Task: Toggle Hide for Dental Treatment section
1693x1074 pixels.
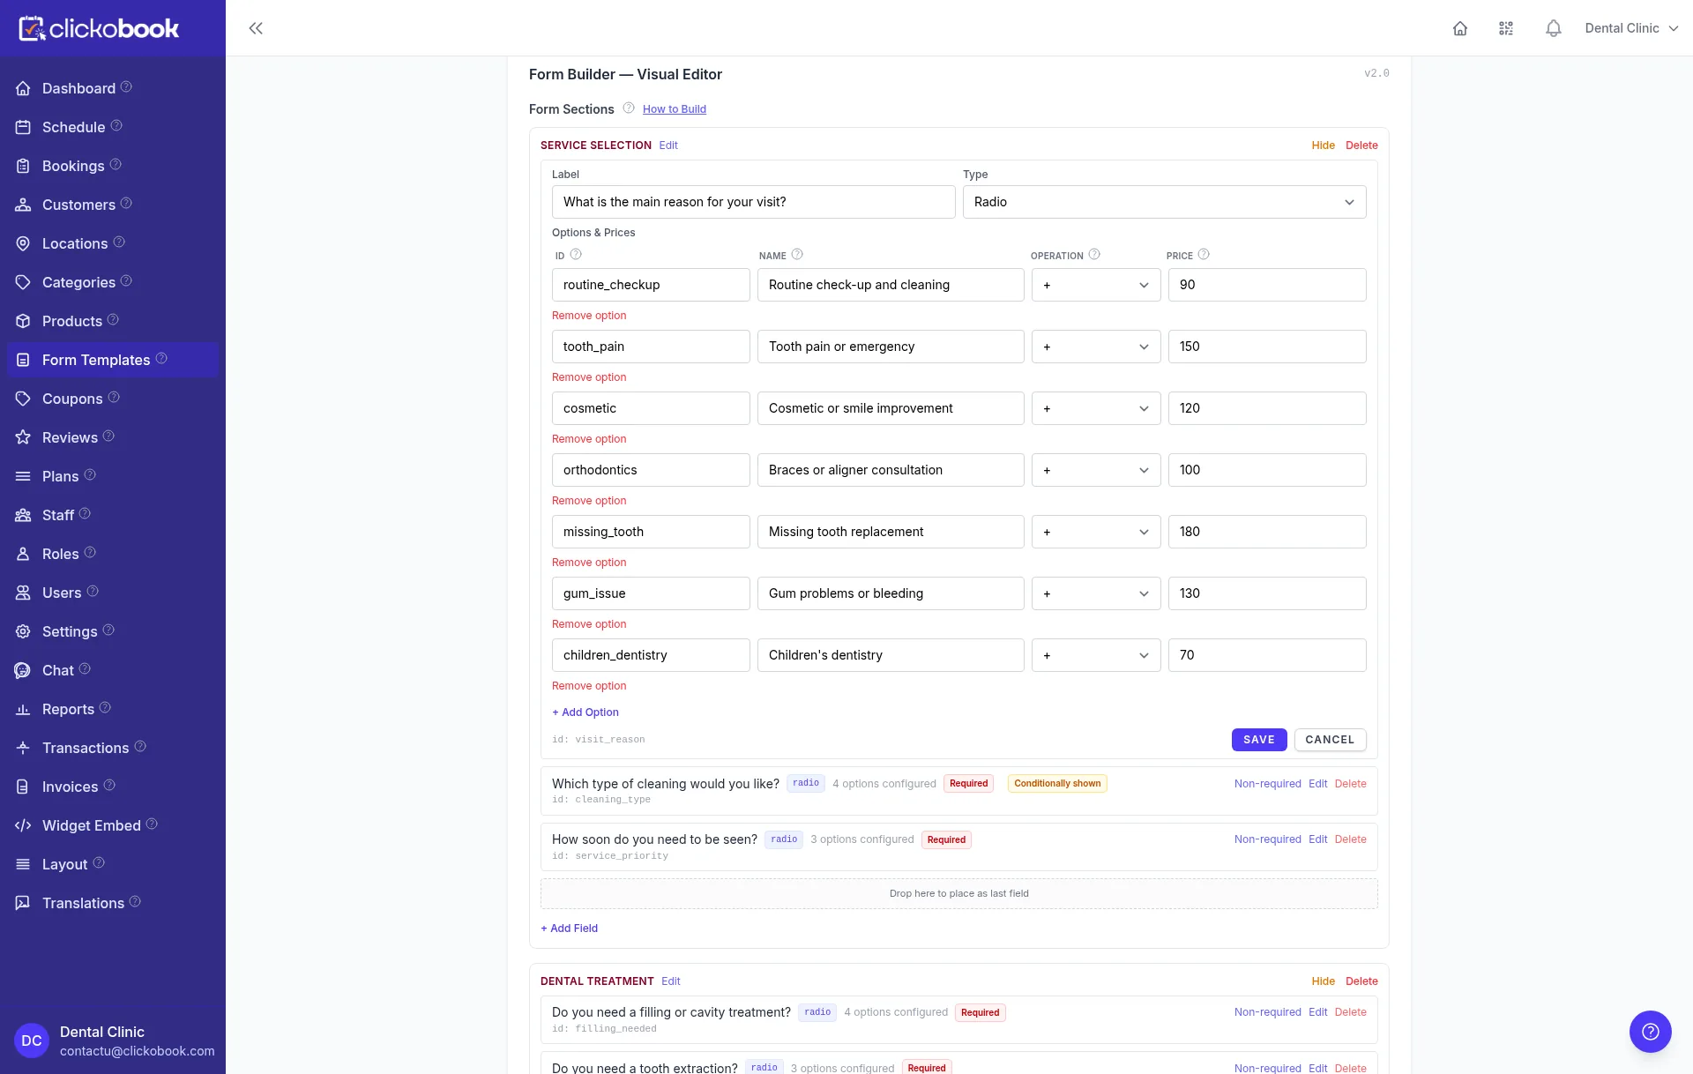Action: coord(1323,981)
